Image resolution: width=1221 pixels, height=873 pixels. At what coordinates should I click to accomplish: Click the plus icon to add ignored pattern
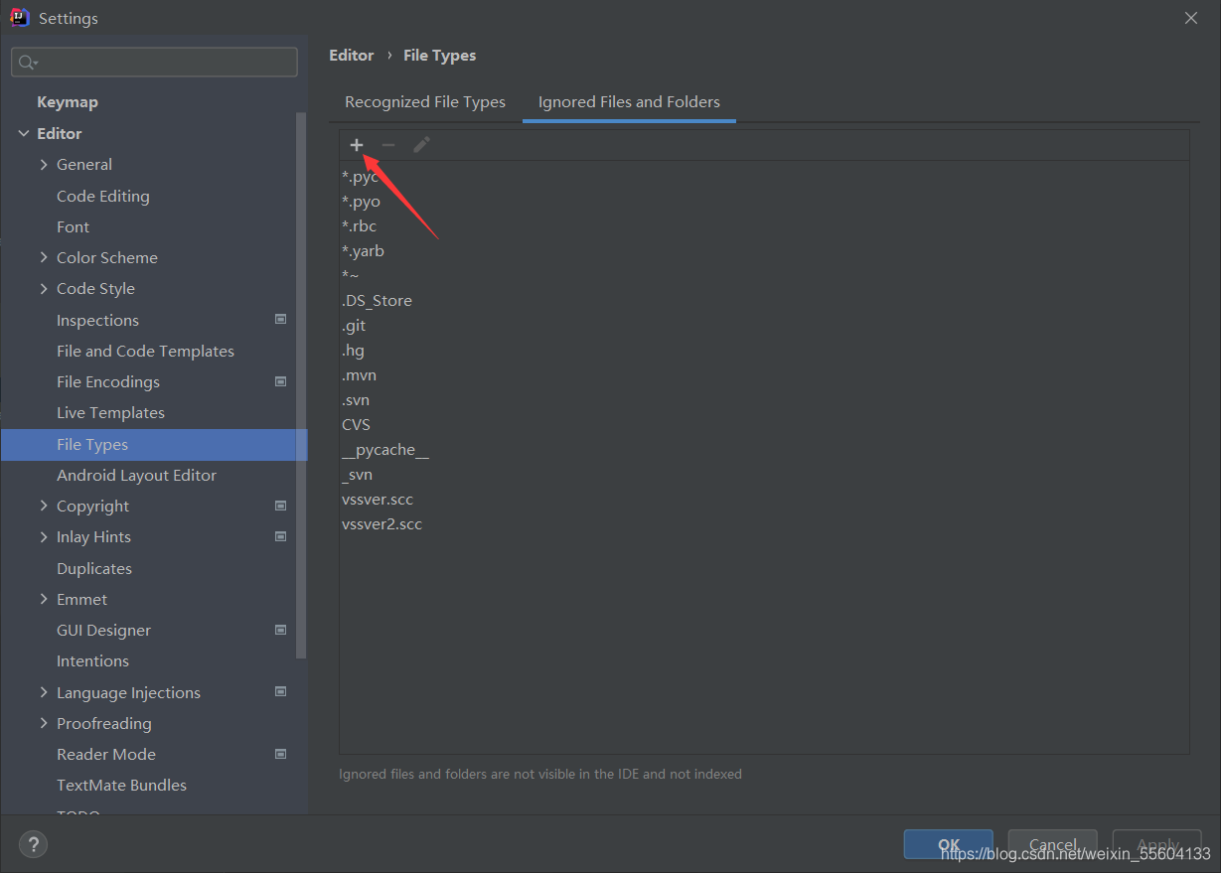click(357, 145)
